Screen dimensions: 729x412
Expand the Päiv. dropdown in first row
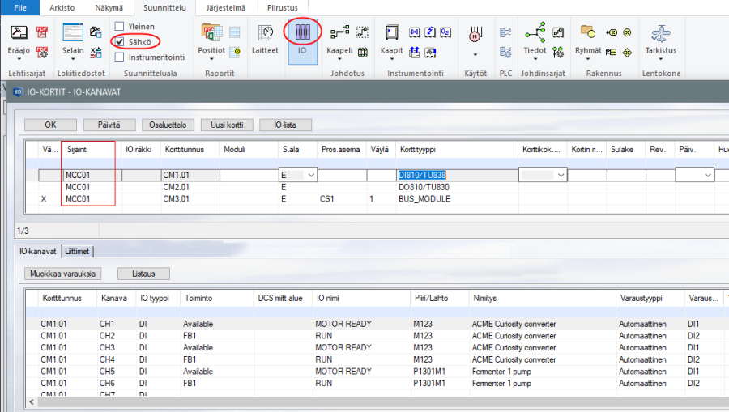click(707, 175)
